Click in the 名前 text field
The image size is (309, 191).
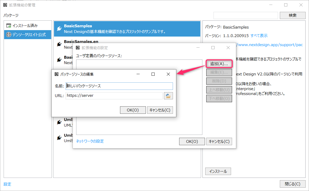(119, 86)
